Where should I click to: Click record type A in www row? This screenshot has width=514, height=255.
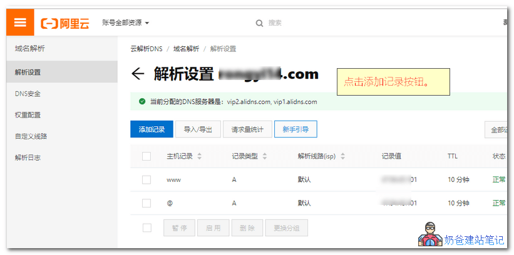234,180
